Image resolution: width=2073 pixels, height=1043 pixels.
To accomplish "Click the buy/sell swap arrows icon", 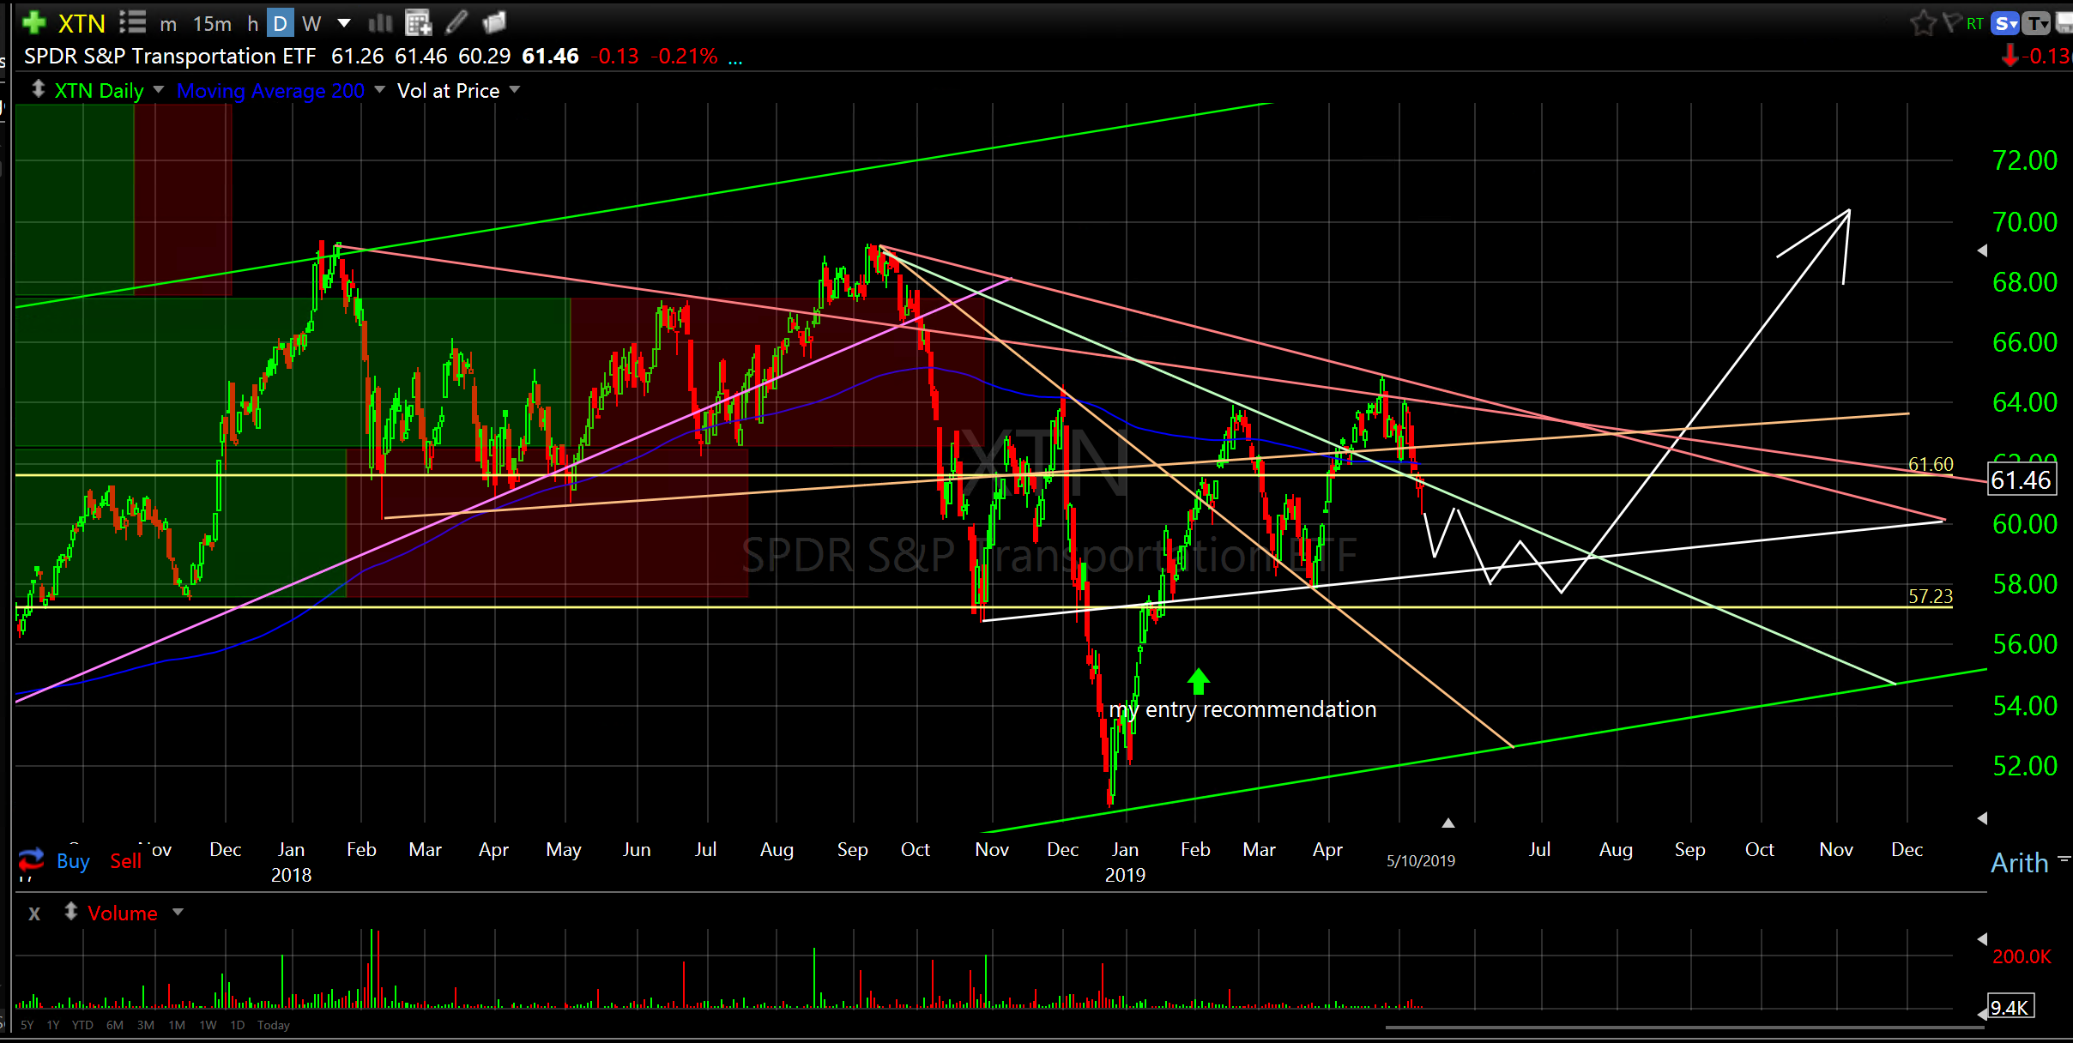I will 31,859.
